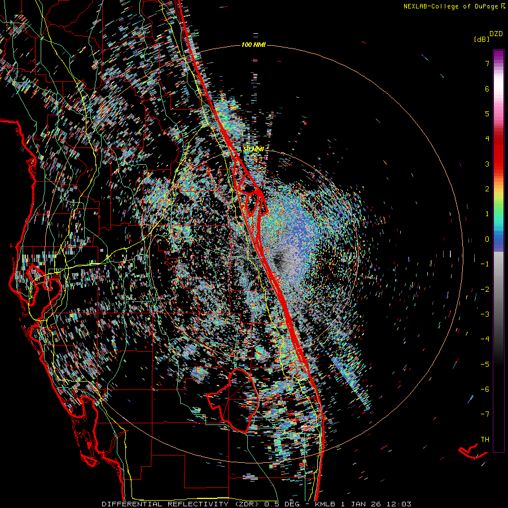The width and height of the screenshot is (508, 508).
Task: Click the "[dB]" units label
Action: [x=481, y=39]
